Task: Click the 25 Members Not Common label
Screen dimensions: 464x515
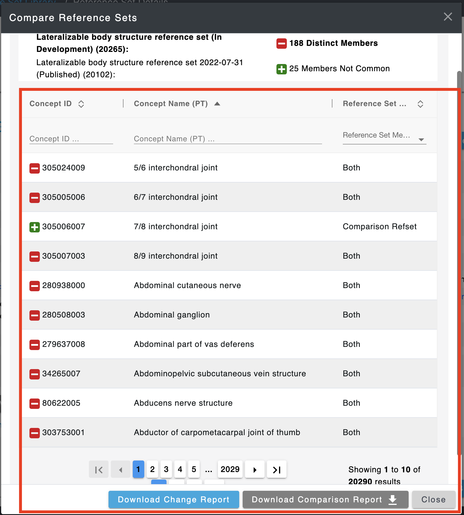Action: [340, 69]
